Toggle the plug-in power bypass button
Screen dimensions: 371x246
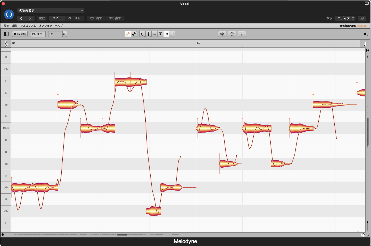[x=9, y=14]
